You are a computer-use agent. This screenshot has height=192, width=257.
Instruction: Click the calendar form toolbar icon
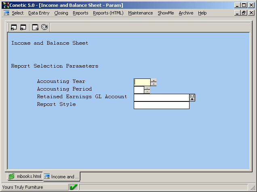[36, 27]
